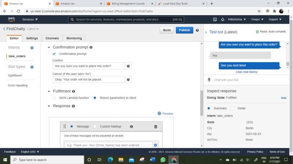Screen dimensions: 293x164
Task: Go back to the bot list via the arrow beside FirstChatty
Action: click(4, 29)
